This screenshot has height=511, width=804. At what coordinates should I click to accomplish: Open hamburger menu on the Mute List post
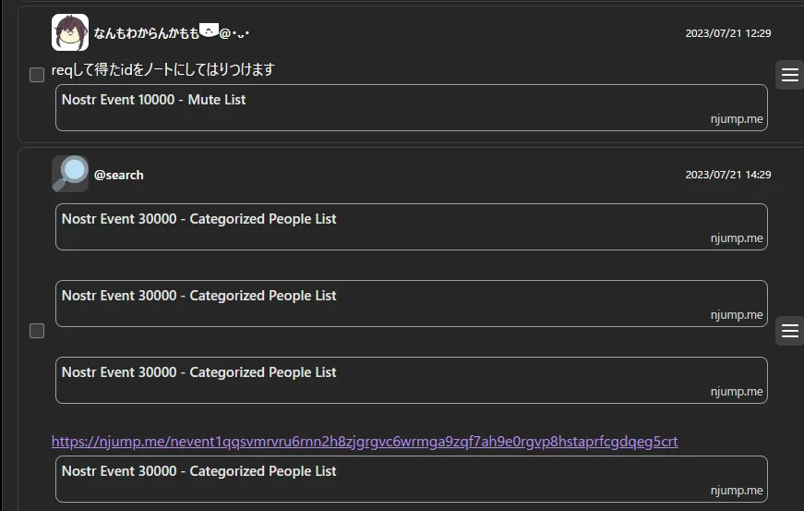point(789,75)
